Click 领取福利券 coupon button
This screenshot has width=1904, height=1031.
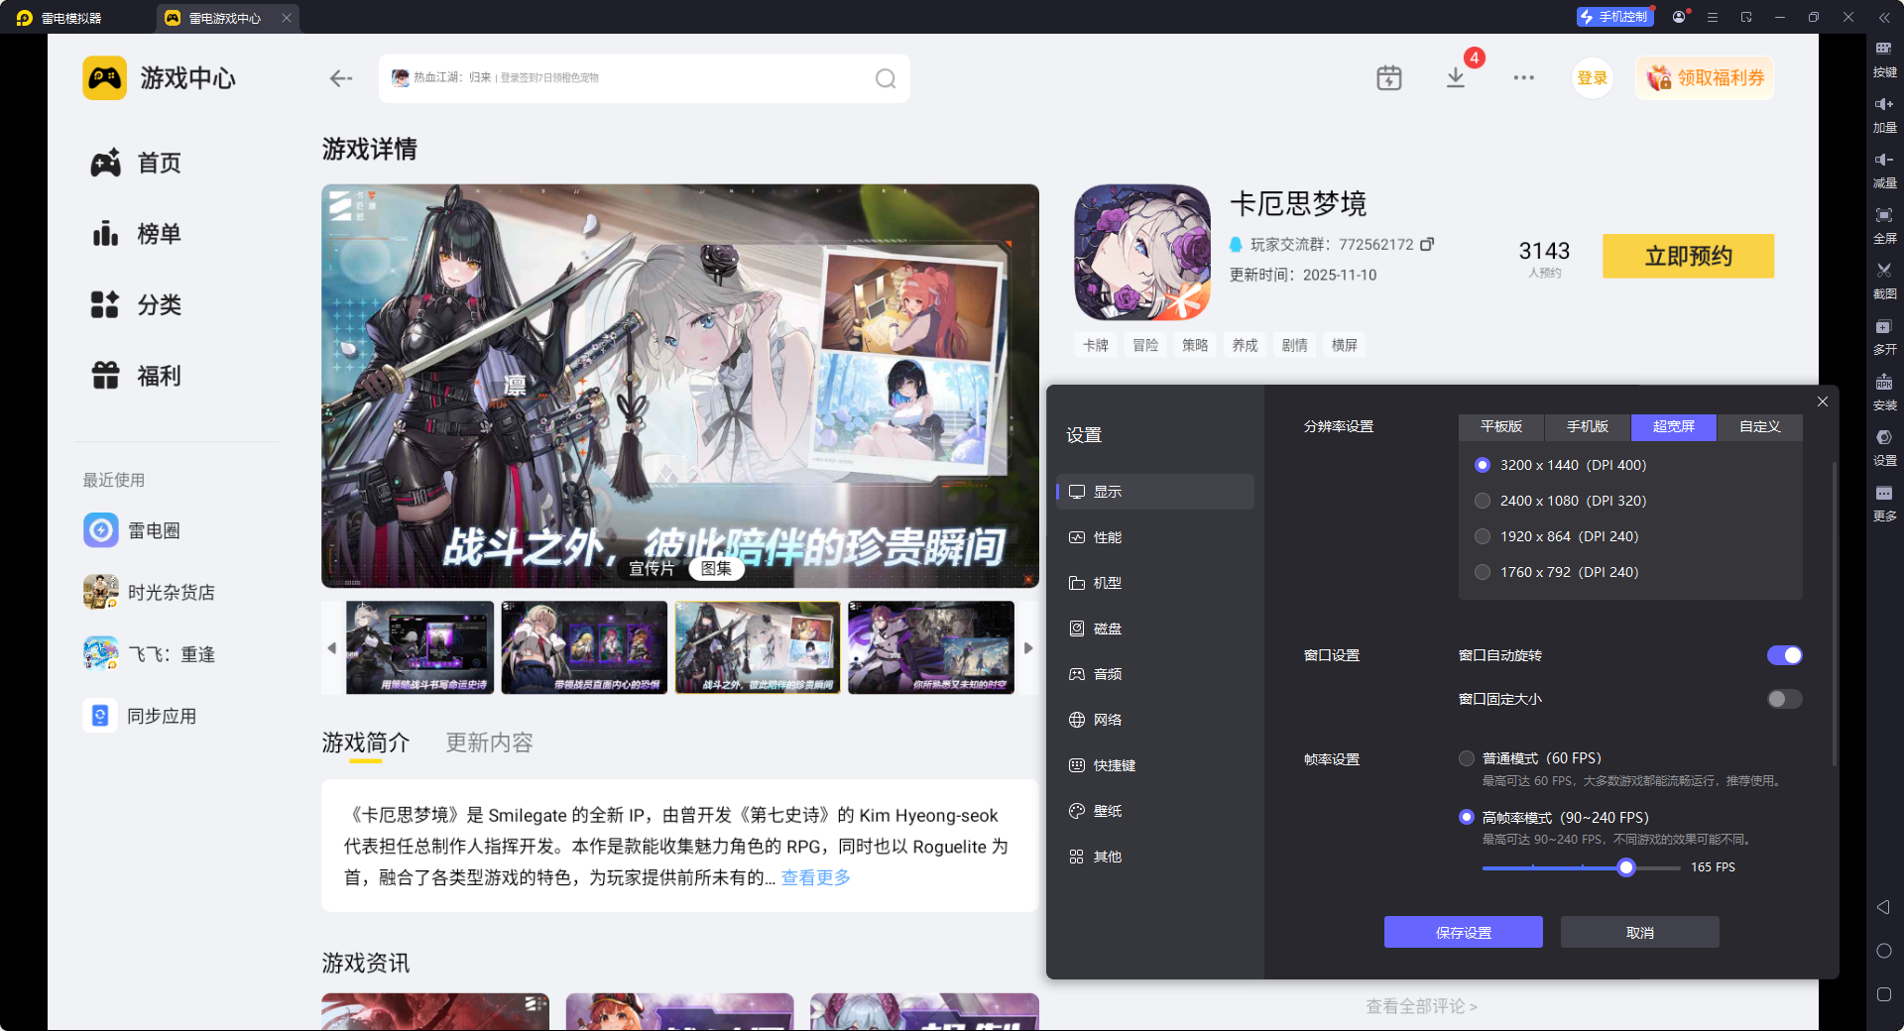[1706, 77]
